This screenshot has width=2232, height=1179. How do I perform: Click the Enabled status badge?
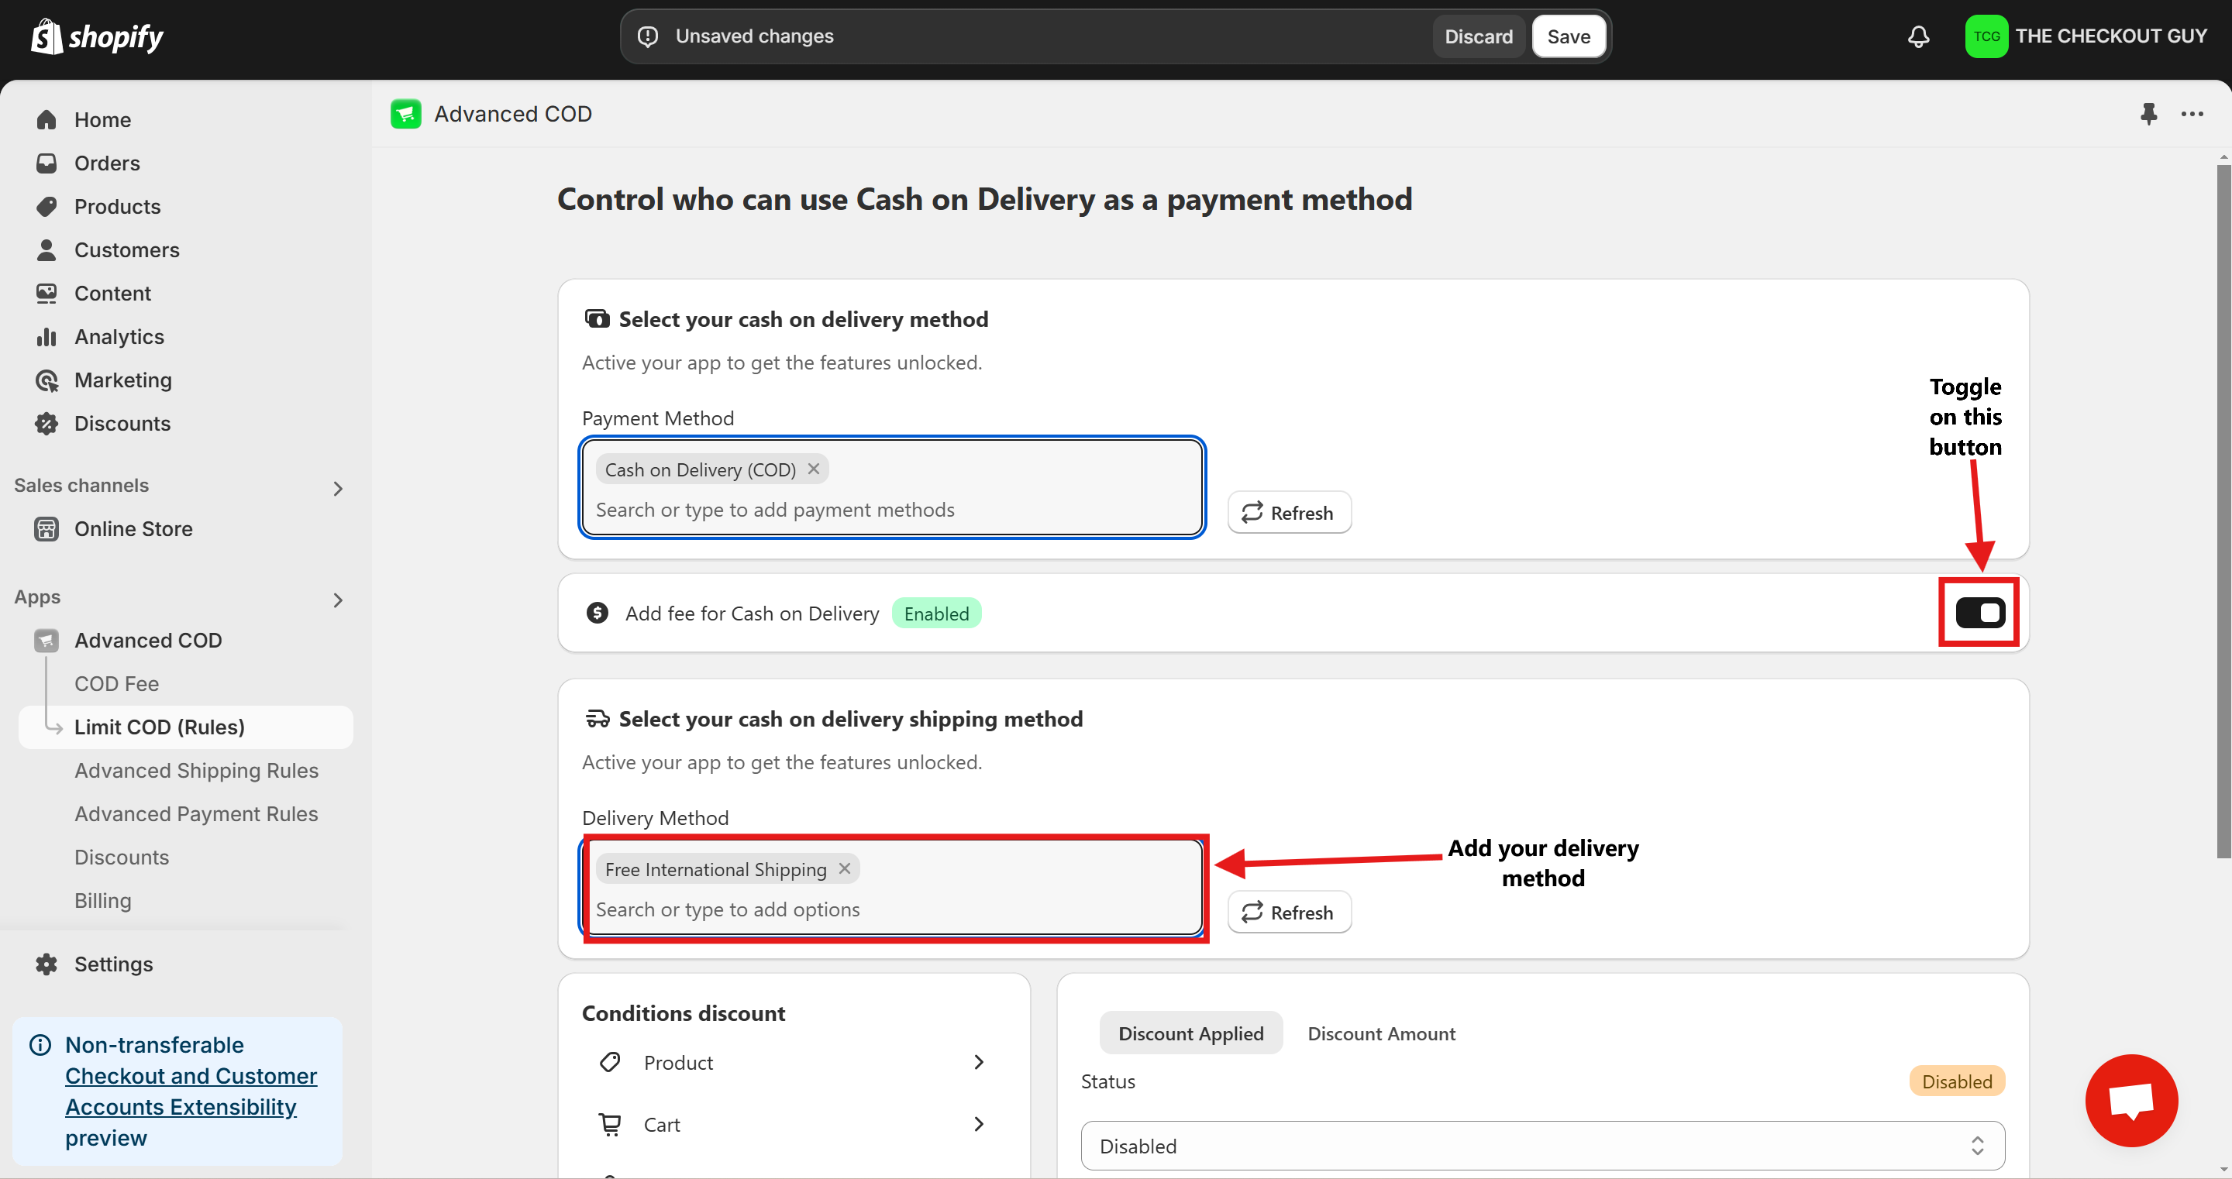coord(937,614)
